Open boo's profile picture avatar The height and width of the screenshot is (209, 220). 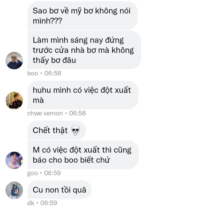14,60
